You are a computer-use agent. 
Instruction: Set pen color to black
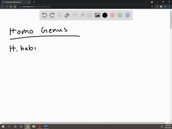point(105,15)
